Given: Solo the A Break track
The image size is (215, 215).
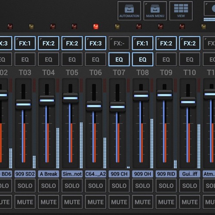Looking at the screenshot, I should [49, 186].
